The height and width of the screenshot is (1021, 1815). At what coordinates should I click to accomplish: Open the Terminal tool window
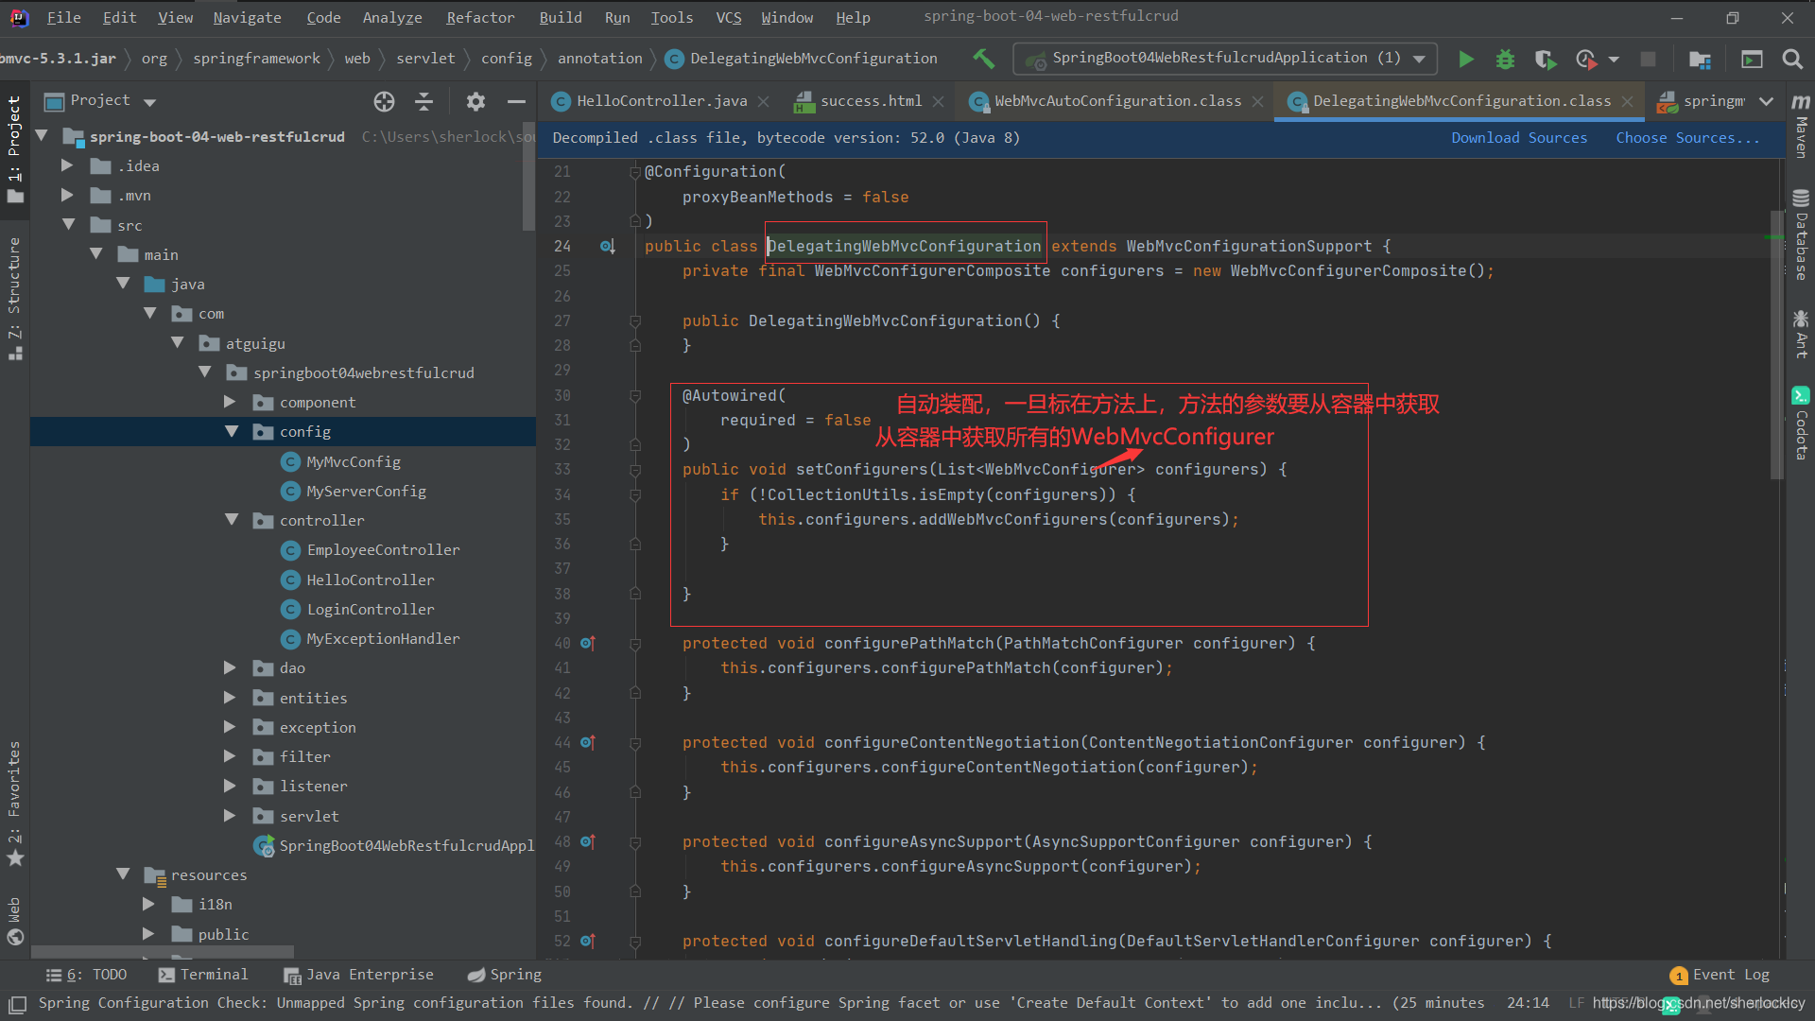point(203,975)
